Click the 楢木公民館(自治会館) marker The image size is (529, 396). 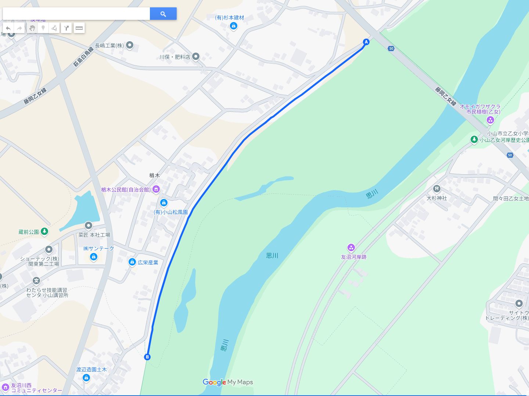156,189
